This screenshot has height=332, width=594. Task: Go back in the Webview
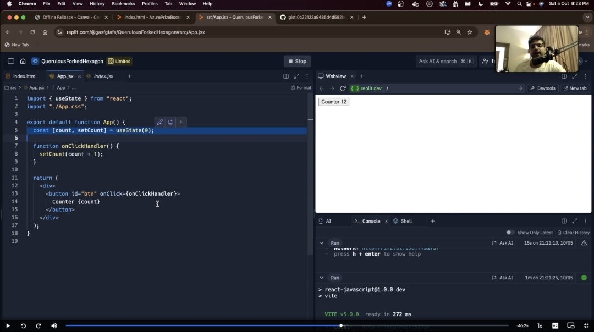click(322, 88)
